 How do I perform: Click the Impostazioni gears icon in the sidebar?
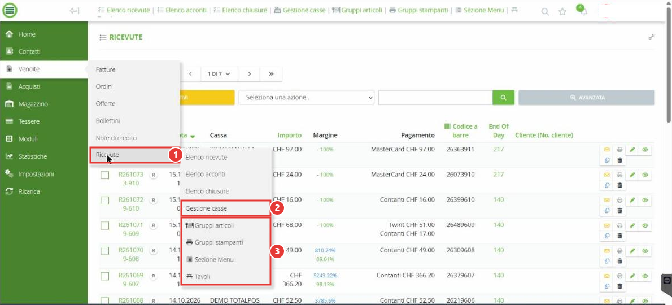[9, 174]
